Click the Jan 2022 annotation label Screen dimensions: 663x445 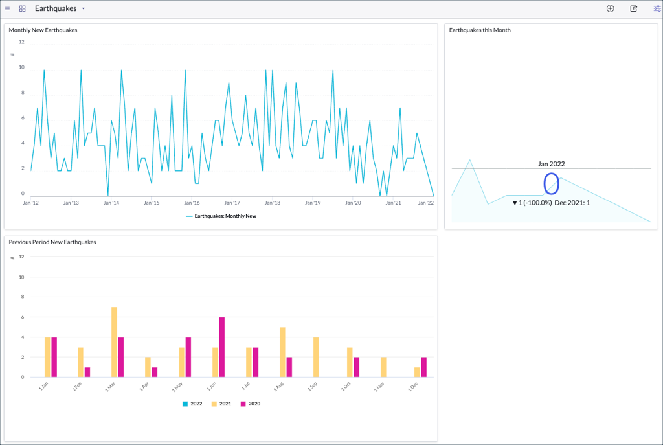pos(552,164)
